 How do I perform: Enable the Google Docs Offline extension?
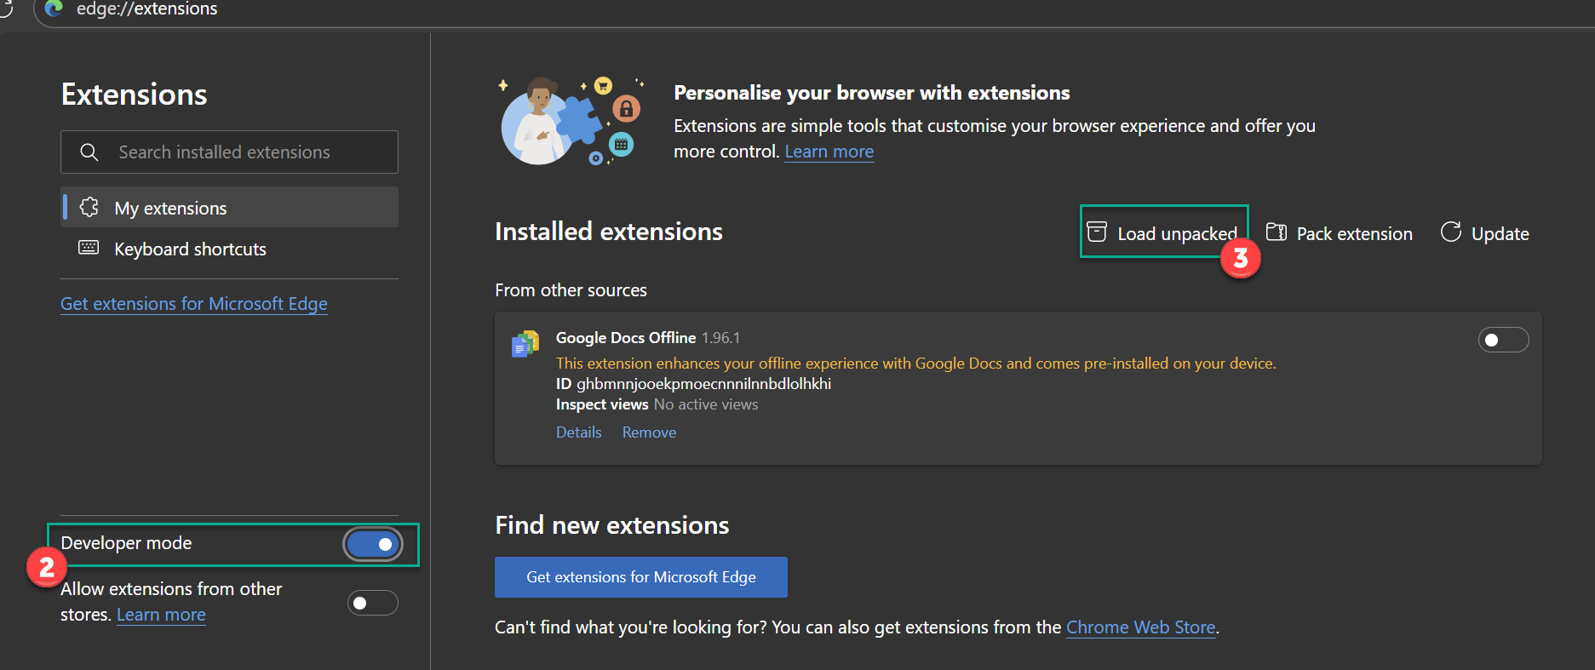(x=1503, y=341)
